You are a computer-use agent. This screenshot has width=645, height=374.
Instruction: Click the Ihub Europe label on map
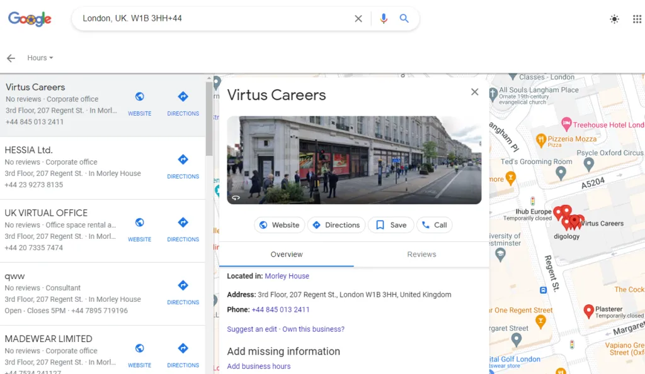pyautogui.click(x=534, y=211)
